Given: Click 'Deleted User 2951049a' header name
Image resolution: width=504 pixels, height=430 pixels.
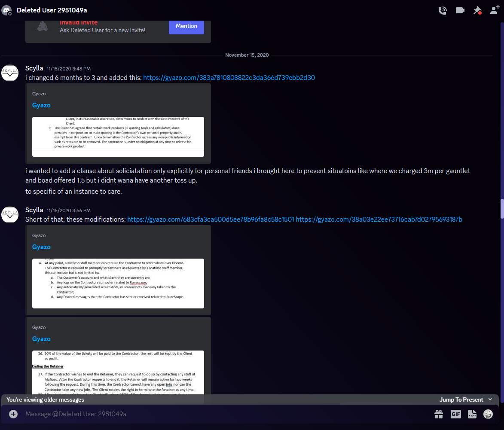Looking at the screenshot, I should coord(52,10).
